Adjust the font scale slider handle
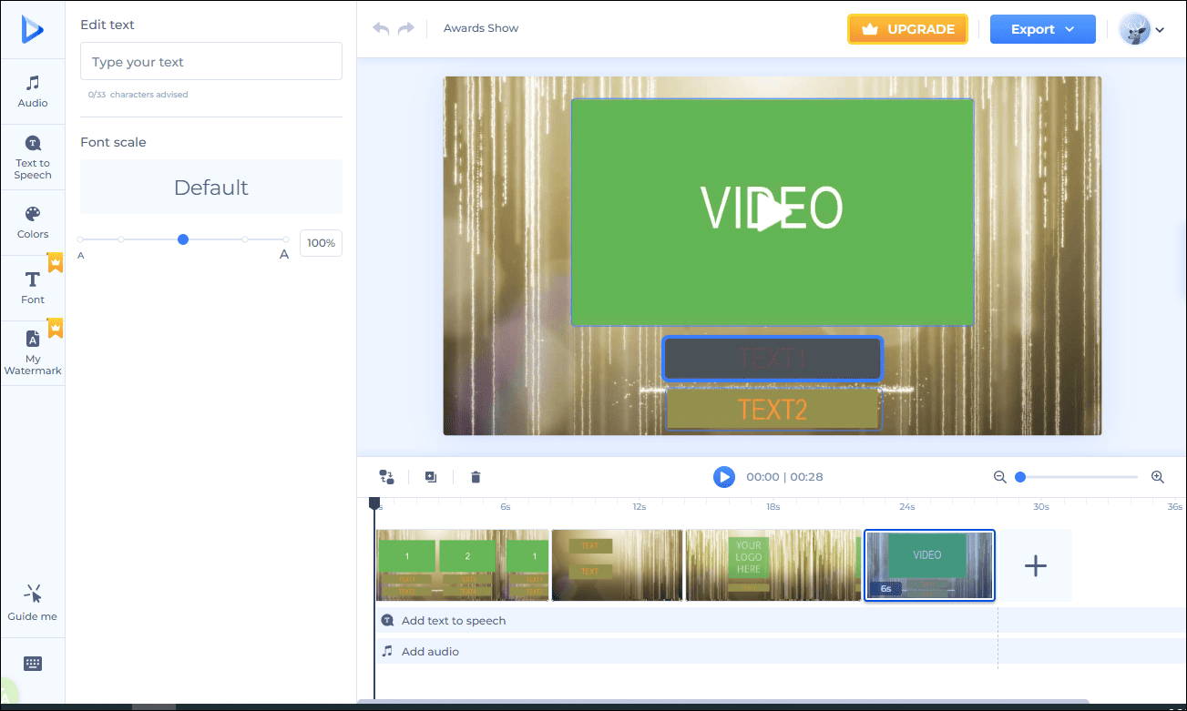Viewport: 1187px width, 711px height. [182, 239]
